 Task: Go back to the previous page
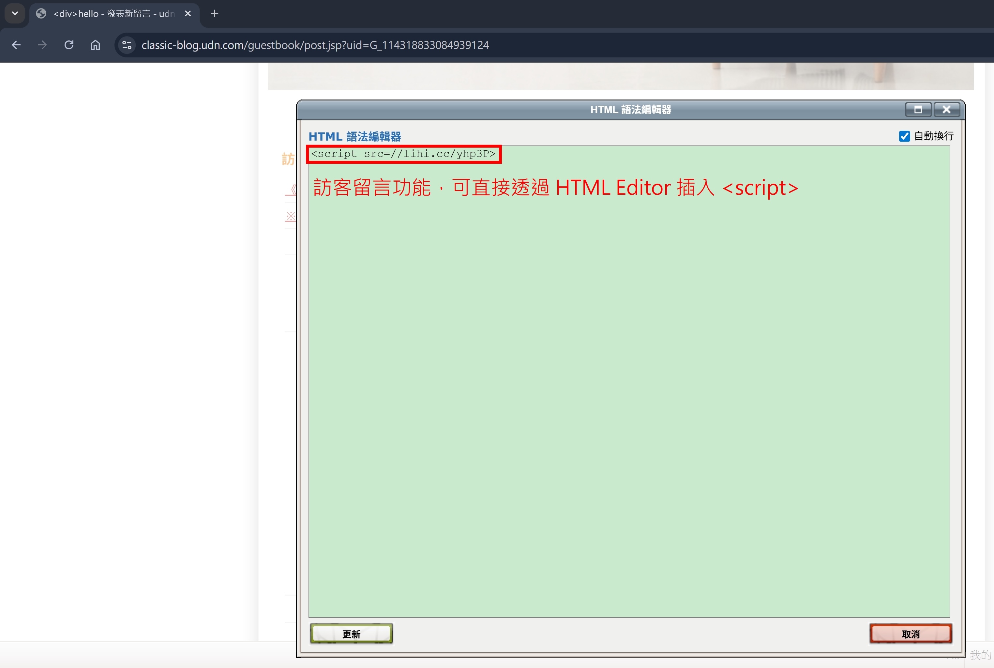16,45
